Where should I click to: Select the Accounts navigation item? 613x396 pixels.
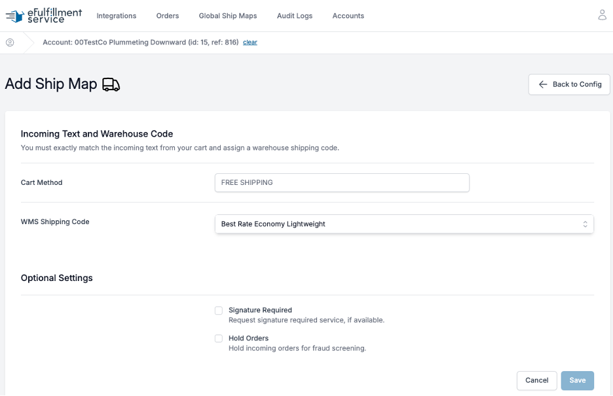pos(348,16)
